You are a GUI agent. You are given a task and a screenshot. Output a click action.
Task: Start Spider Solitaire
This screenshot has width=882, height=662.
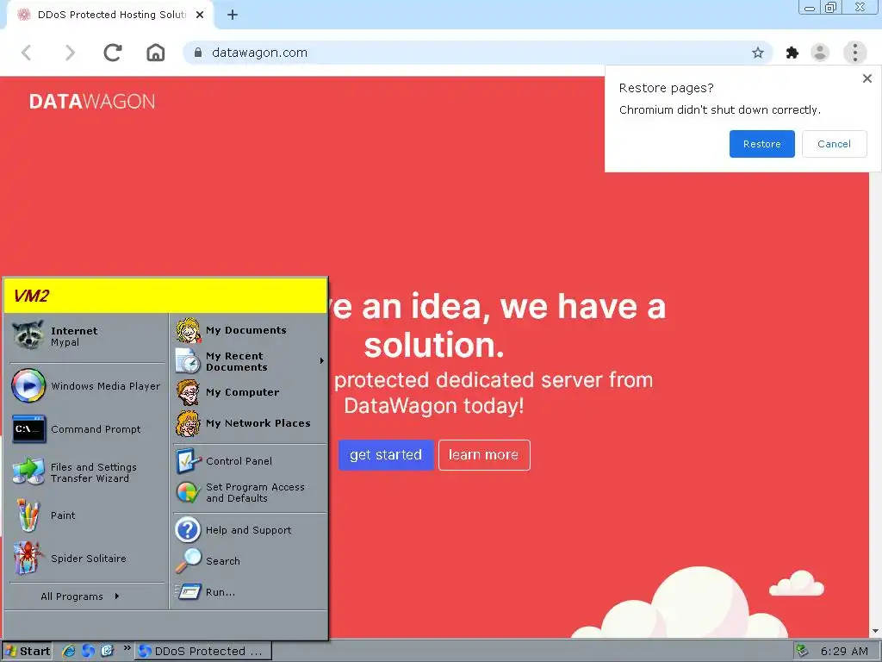click(x=87, y=559)
